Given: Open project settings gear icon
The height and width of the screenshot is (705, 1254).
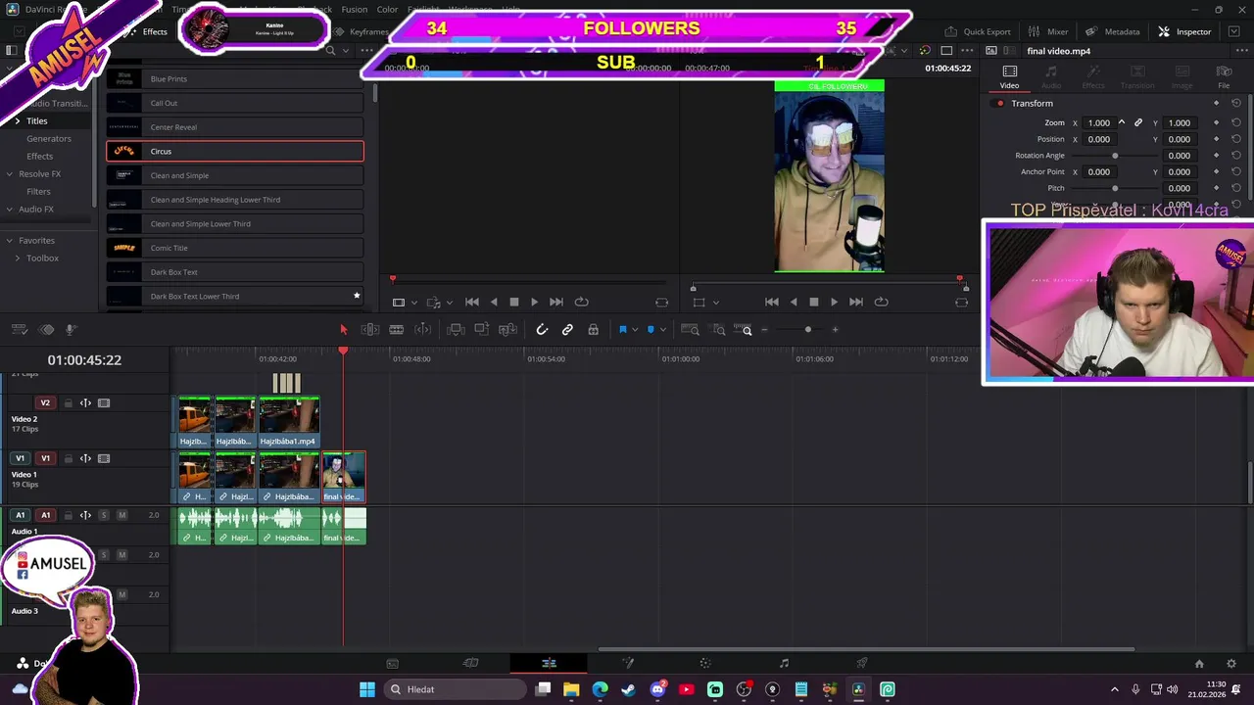Looking at the screenshot, I should (x=1231, y=663).
